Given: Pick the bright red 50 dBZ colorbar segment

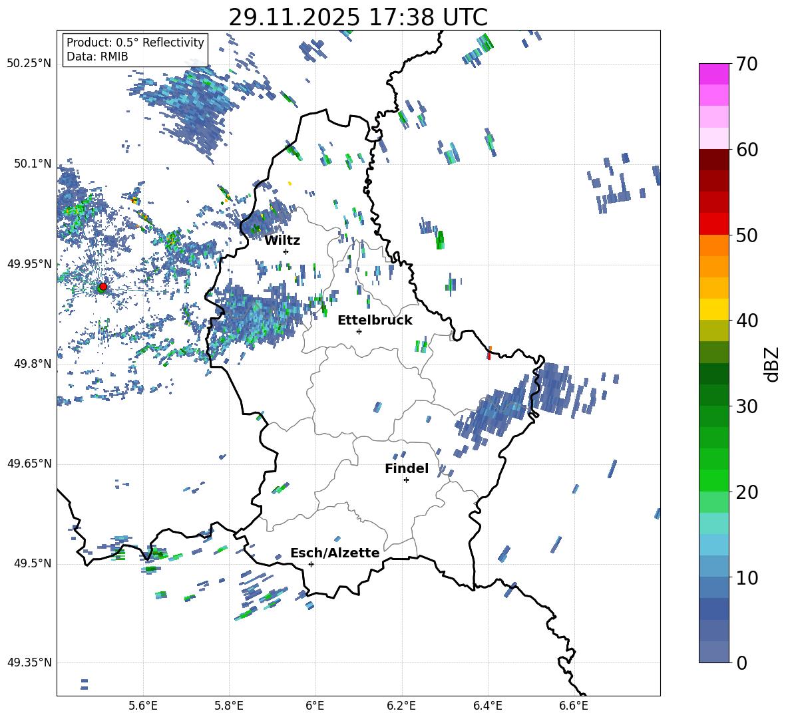Looking at the screenshot, I should point(714,223).
